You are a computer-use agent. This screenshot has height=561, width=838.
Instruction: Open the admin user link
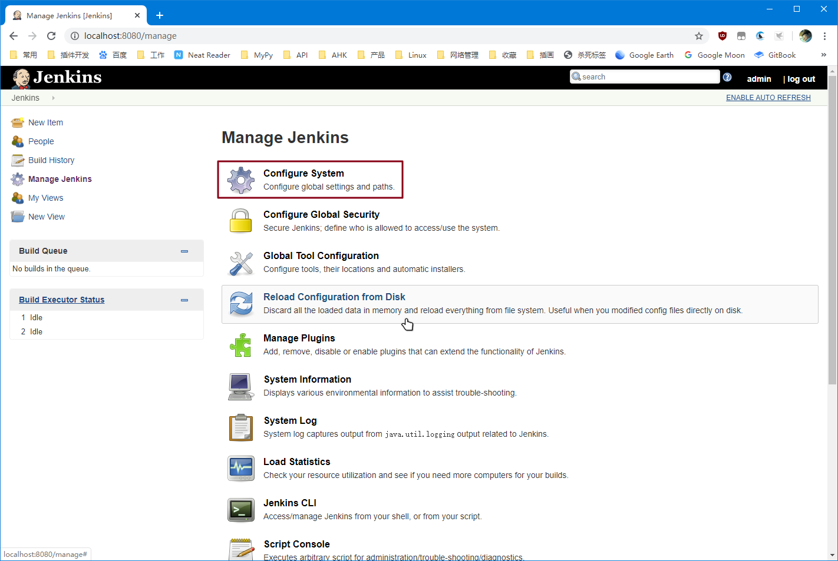click(759, 79)
